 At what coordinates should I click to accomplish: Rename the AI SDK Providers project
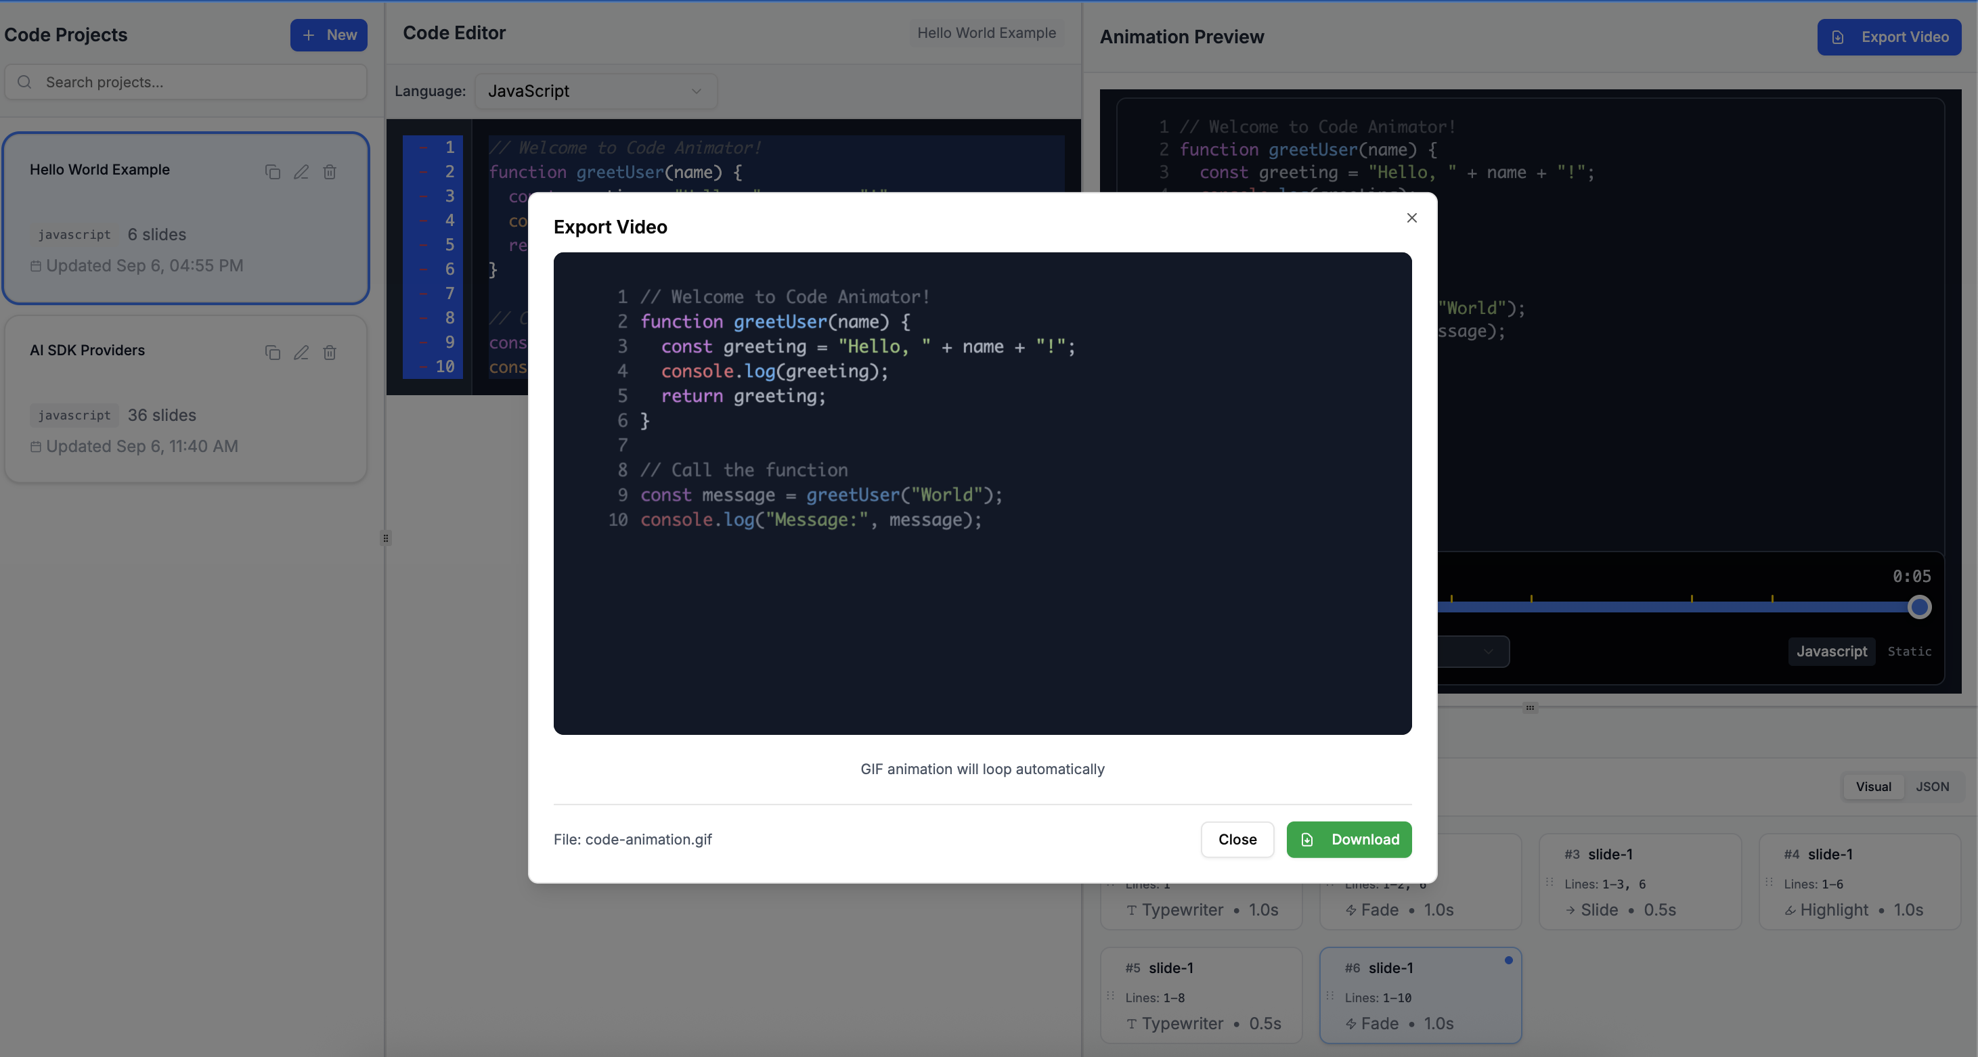point(301,353)
